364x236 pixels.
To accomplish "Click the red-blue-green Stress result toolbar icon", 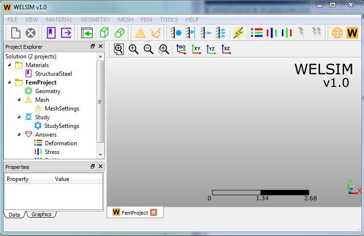I will point(272,33).
